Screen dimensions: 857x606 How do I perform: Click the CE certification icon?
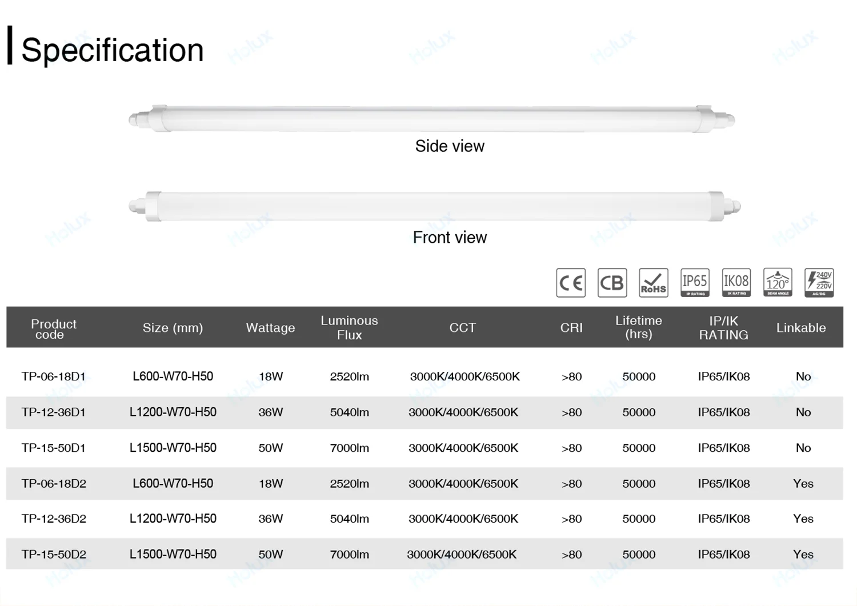tap(571, 283)
